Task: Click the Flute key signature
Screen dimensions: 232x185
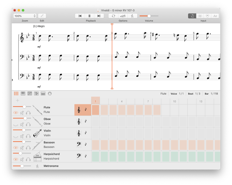Action: click(86, 109)
